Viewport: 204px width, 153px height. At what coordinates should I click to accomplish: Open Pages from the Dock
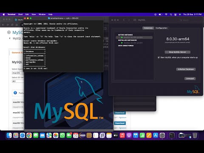click(149, 136)
